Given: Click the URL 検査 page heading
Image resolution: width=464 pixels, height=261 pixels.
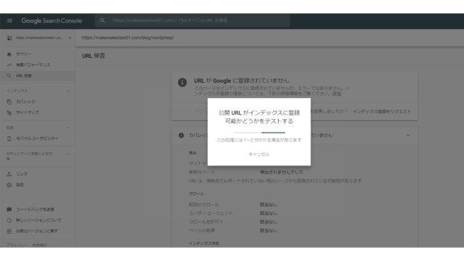Looking at the screenshot, I should click(94, 55).
